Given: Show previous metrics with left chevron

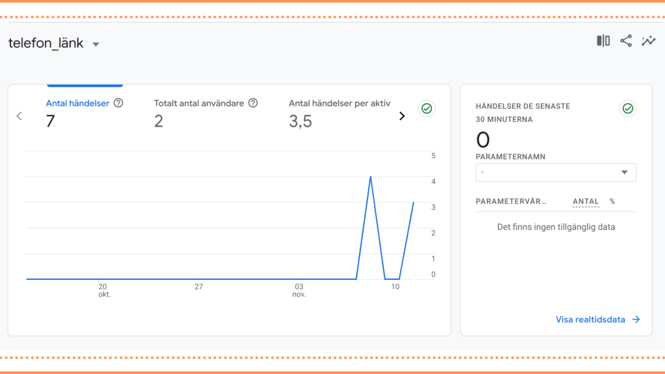Looking at the screenshot, I should (x=19, y=116).
